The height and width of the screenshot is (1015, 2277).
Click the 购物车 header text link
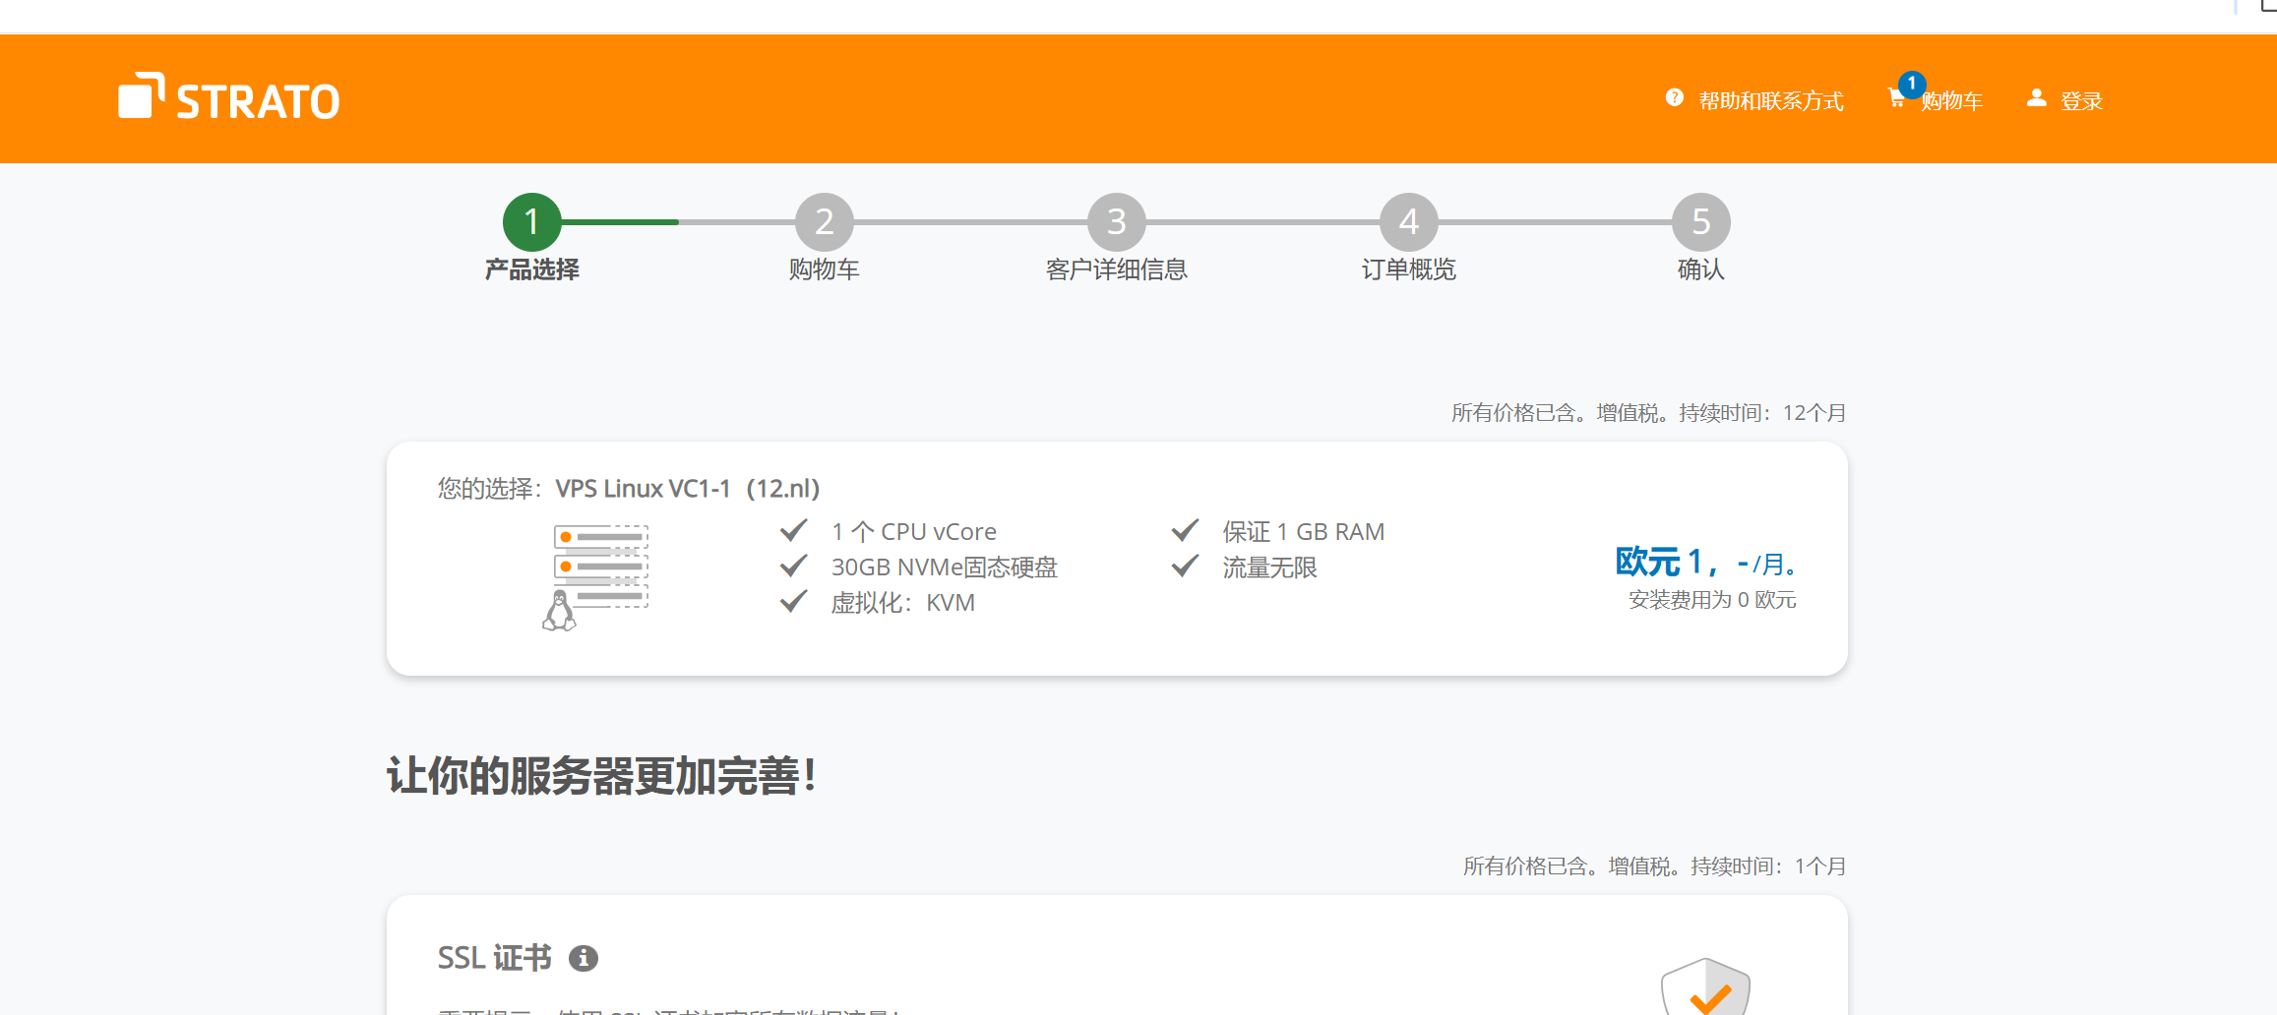pos(1952,101)
